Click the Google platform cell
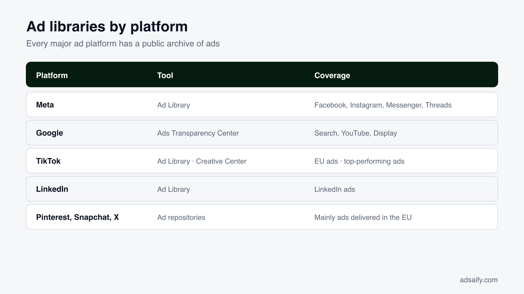Screen dimensions: 524x294 pos(49,133)
